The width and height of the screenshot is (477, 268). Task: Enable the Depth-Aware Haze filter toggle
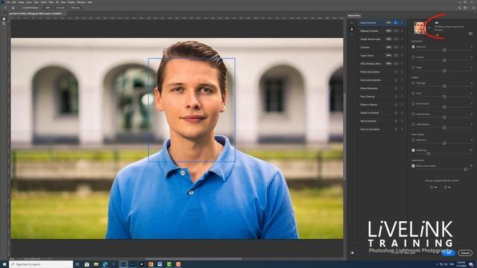coord(396,39)
